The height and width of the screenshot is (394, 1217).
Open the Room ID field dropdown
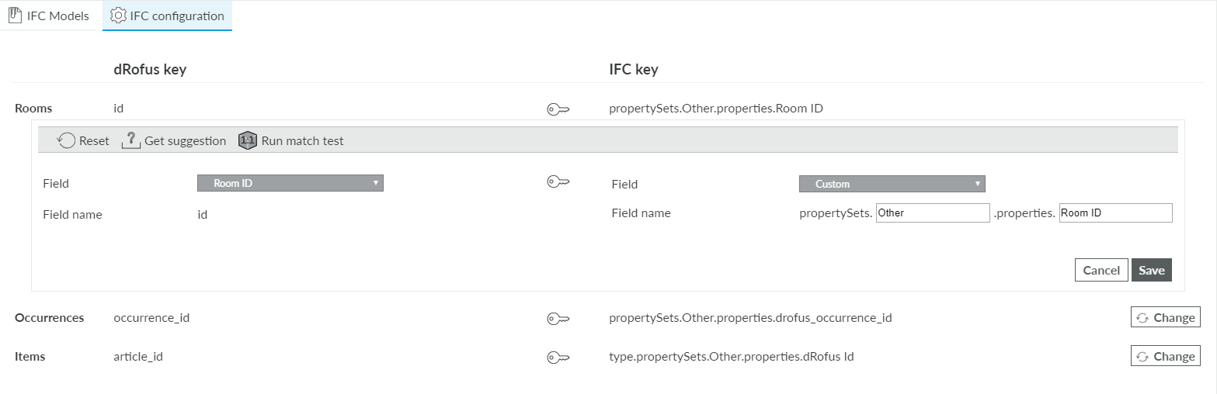pos(290,183)
